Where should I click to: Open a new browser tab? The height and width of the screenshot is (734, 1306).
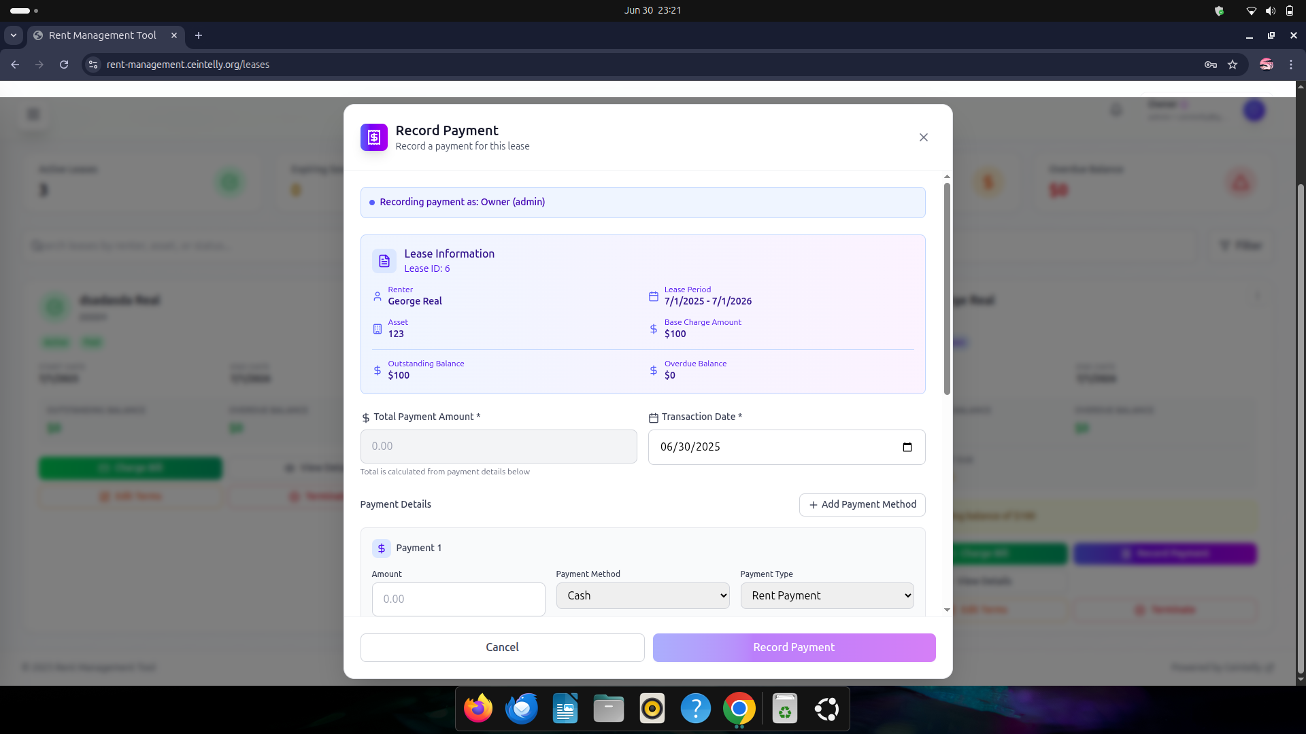pyautogui.click(x=199, y=35)
